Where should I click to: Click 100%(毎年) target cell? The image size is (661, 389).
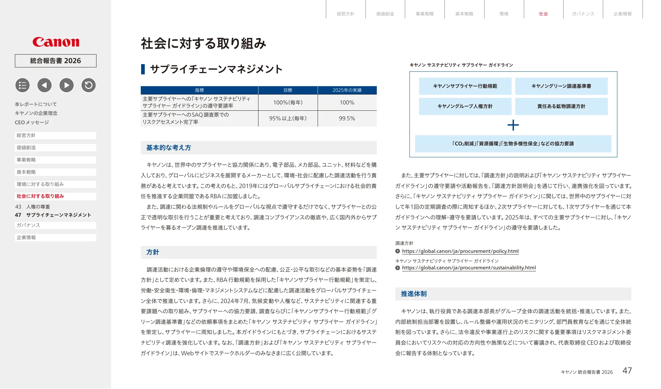point(288,102)
